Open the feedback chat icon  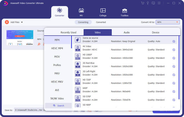pyautogui.click(x=153, y=3)
